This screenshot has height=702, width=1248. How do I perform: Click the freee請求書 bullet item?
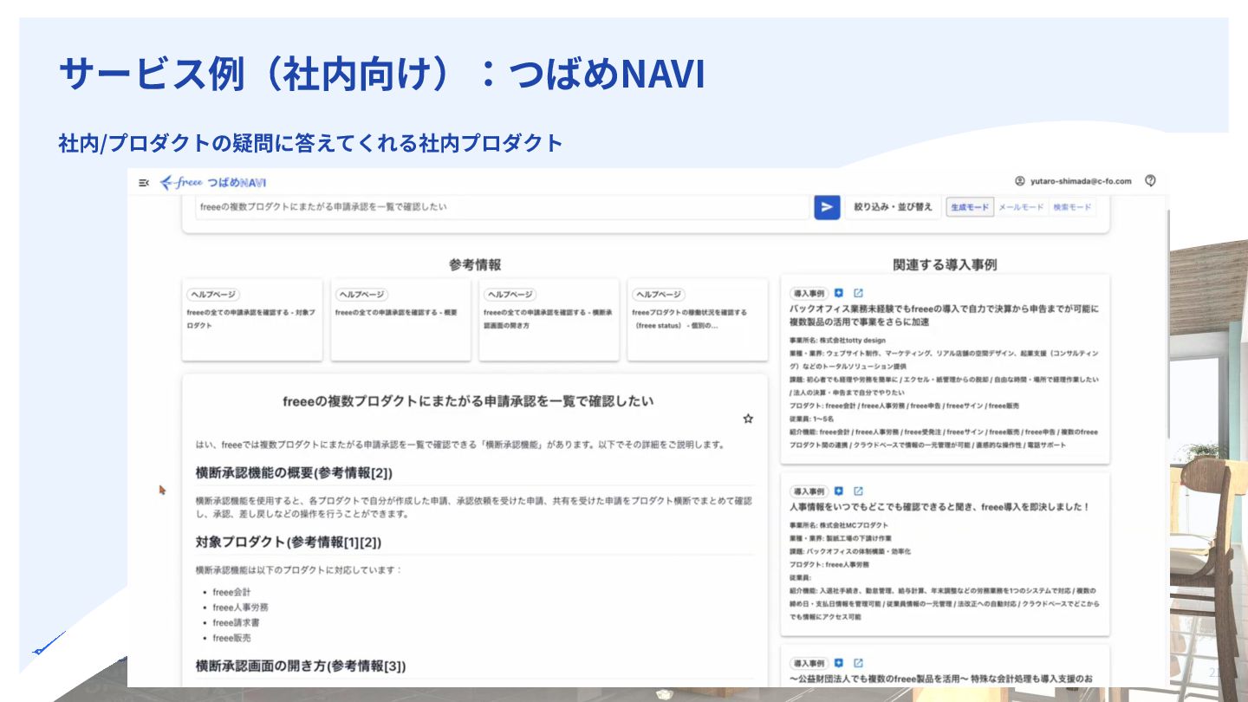(236, 622)
